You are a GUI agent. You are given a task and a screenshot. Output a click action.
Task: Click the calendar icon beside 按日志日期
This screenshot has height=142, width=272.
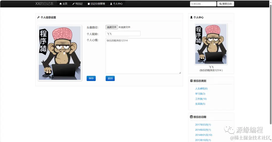(191, 117)
